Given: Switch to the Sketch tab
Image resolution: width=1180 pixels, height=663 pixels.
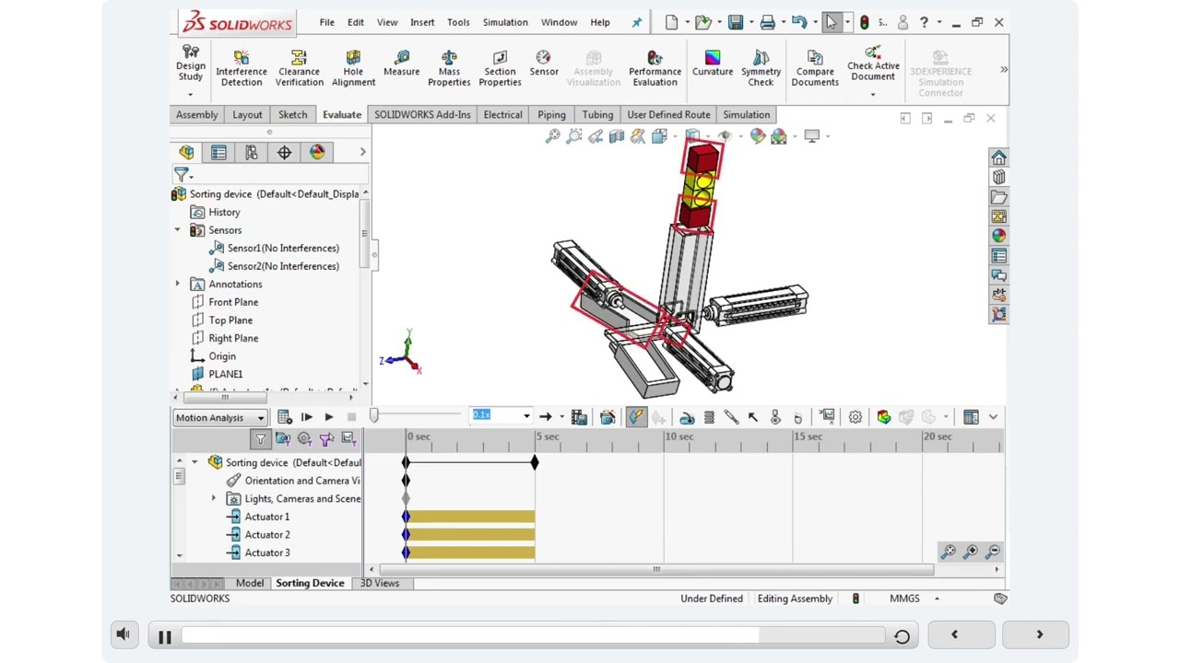Looking at the screenshot, I should pos(292,114).
